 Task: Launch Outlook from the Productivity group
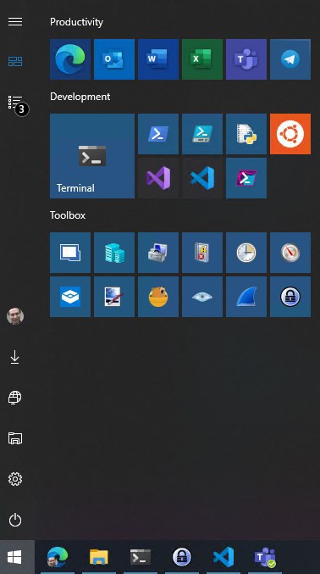114,59
